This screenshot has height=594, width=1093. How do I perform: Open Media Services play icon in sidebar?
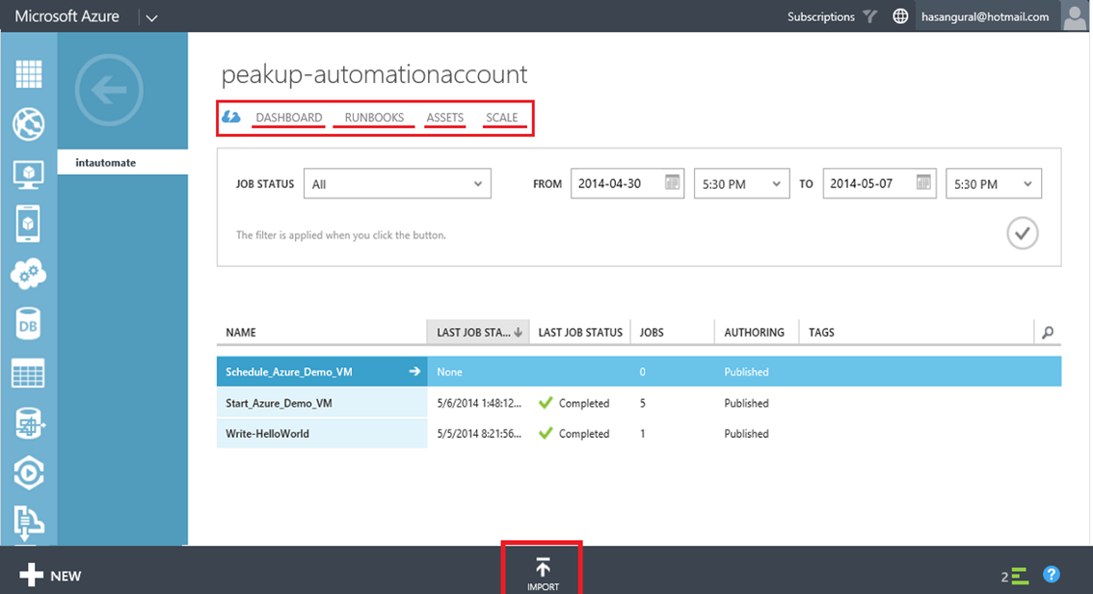pyautogui.click(x=29, y=473)
